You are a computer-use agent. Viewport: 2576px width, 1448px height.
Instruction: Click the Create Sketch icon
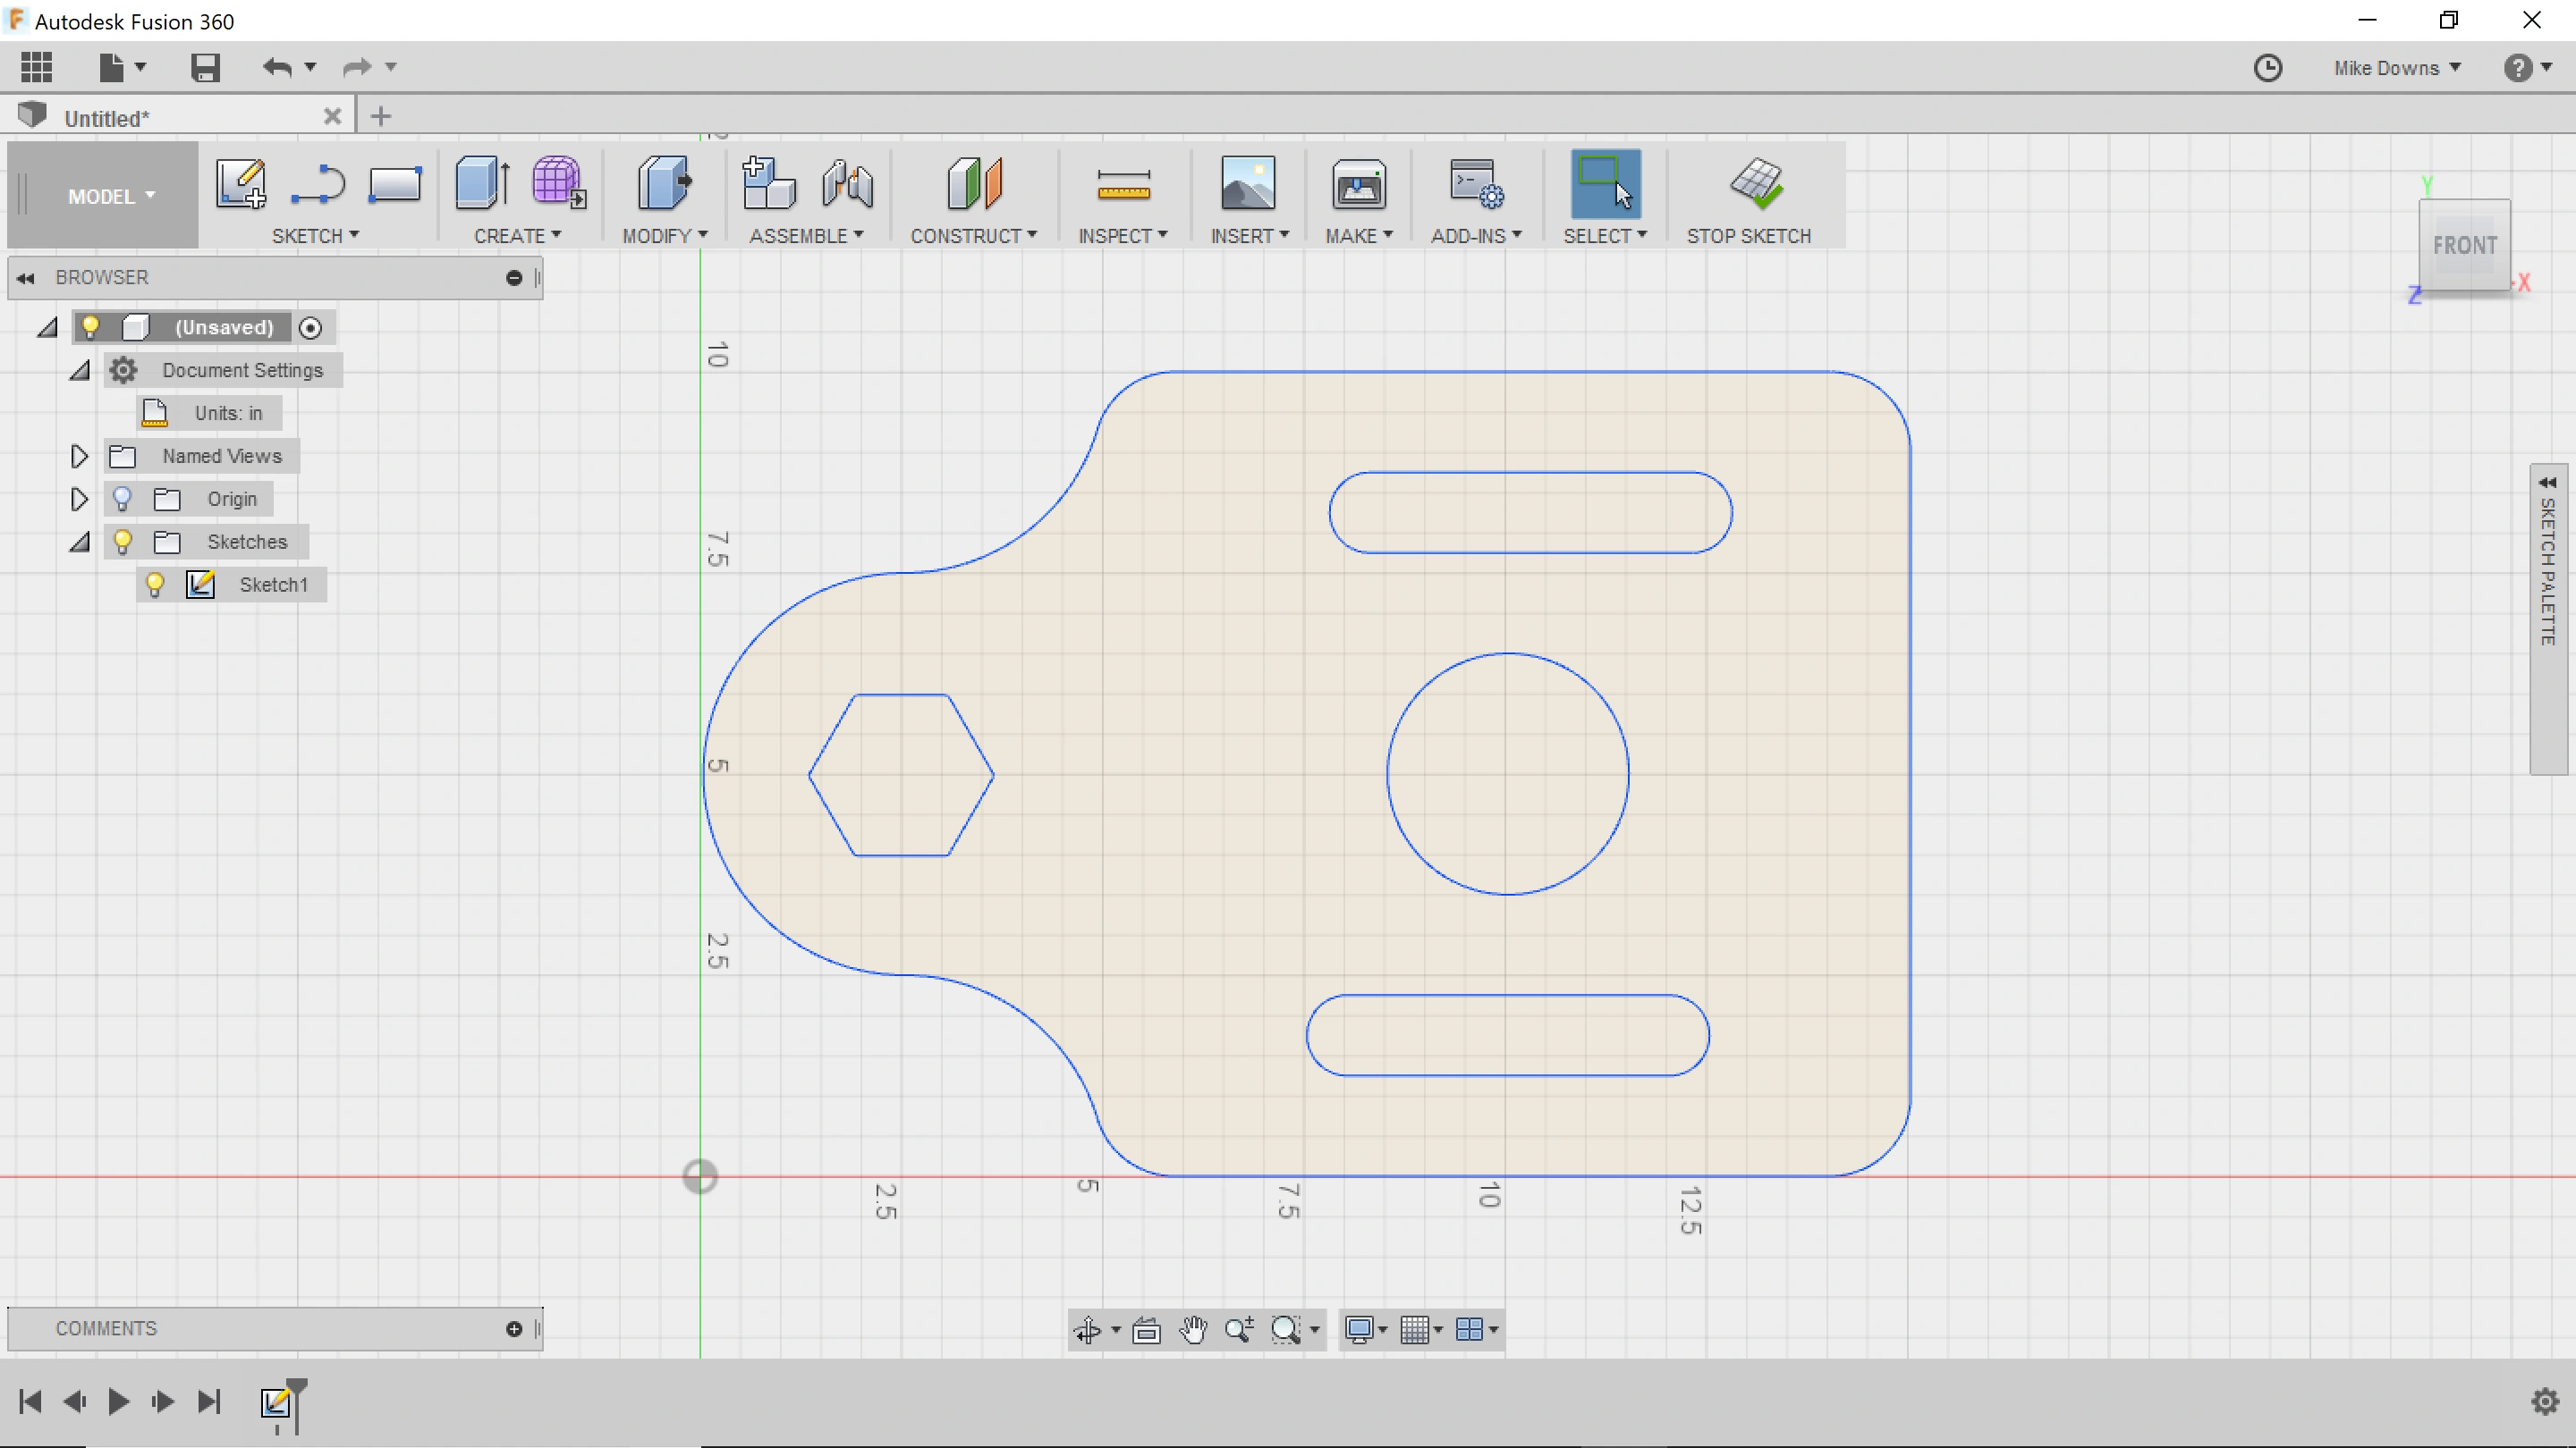click(240, 184)
